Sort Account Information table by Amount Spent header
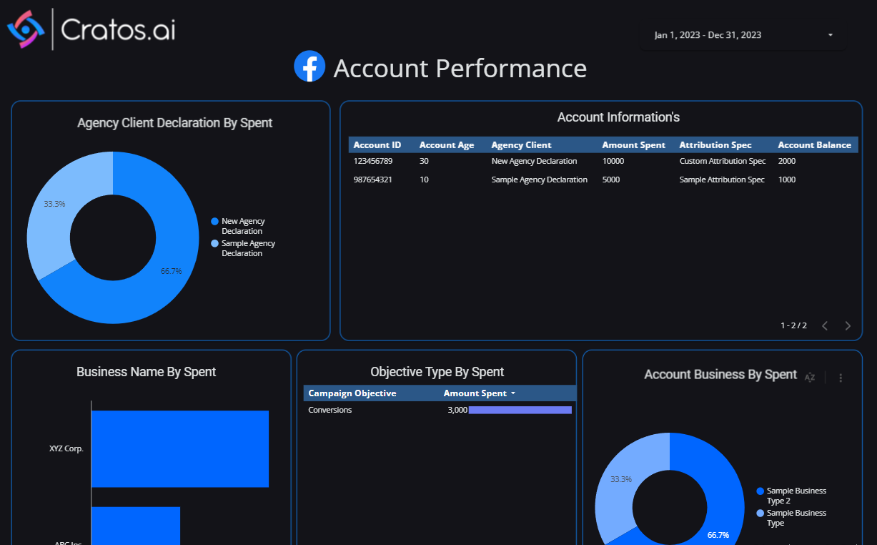 [x=634, y=145]
